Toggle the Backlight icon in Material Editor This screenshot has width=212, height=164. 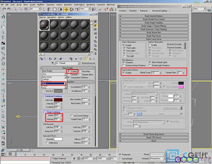point(95,25)
